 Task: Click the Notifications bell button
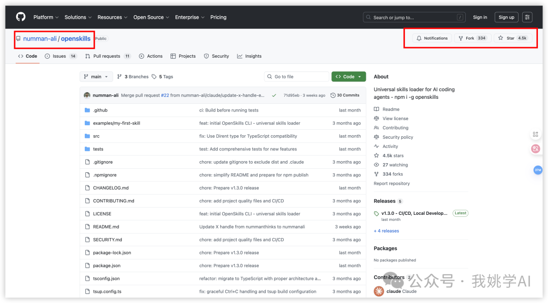432,38
